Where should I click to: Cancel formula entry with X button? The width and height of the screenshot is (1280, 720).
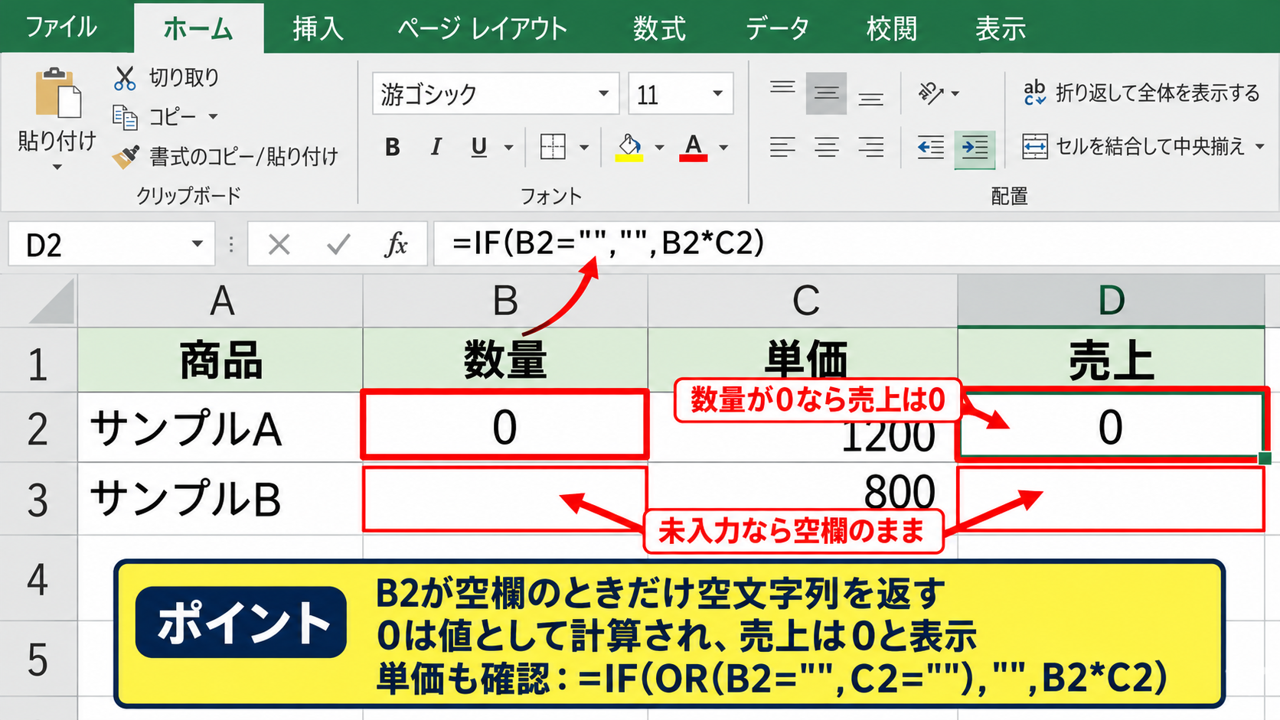click(279, 245)
